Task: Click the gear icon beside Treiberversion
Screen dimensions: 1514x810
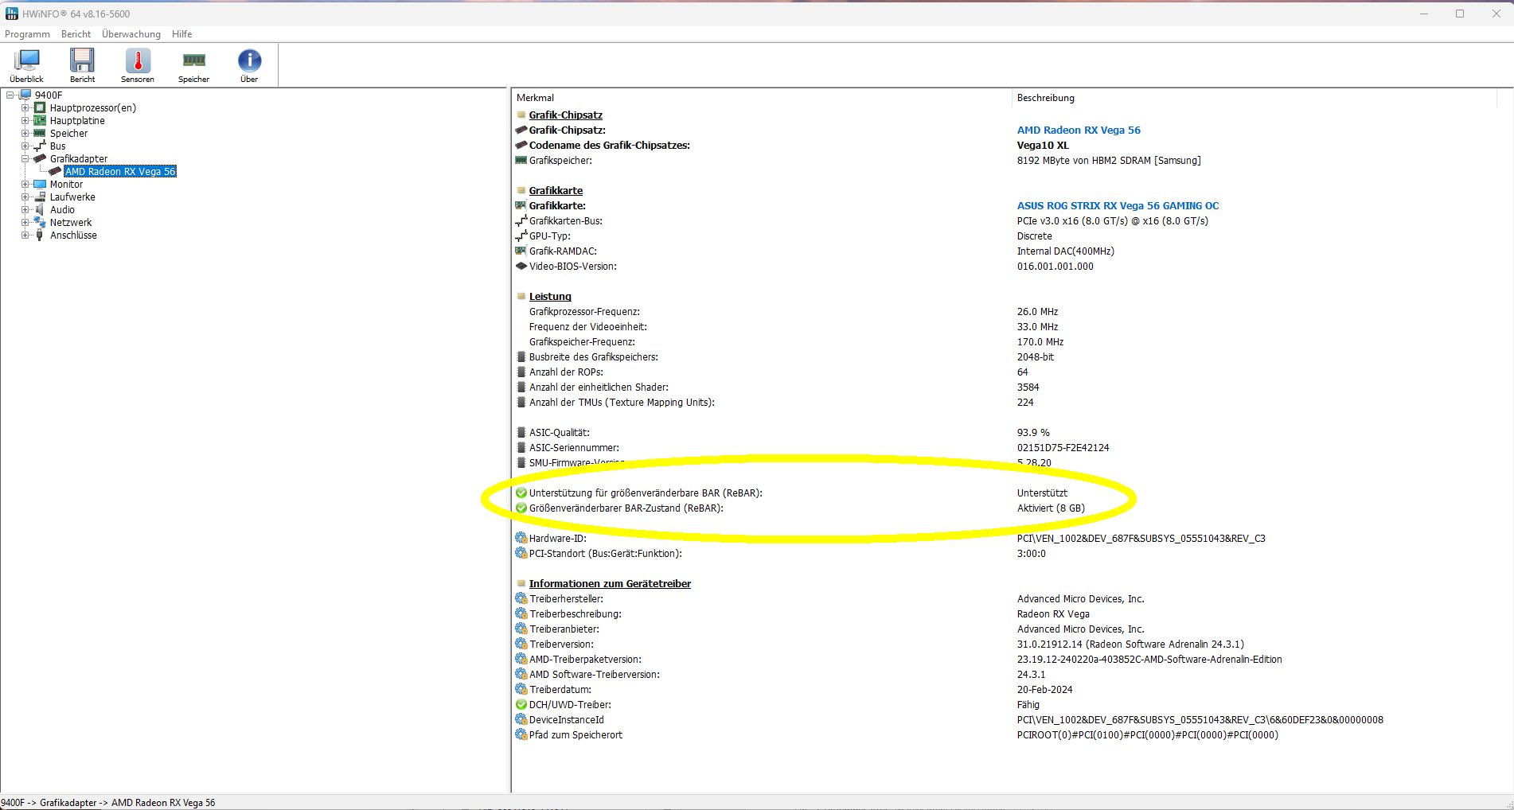Action: [x=521, y=644]
